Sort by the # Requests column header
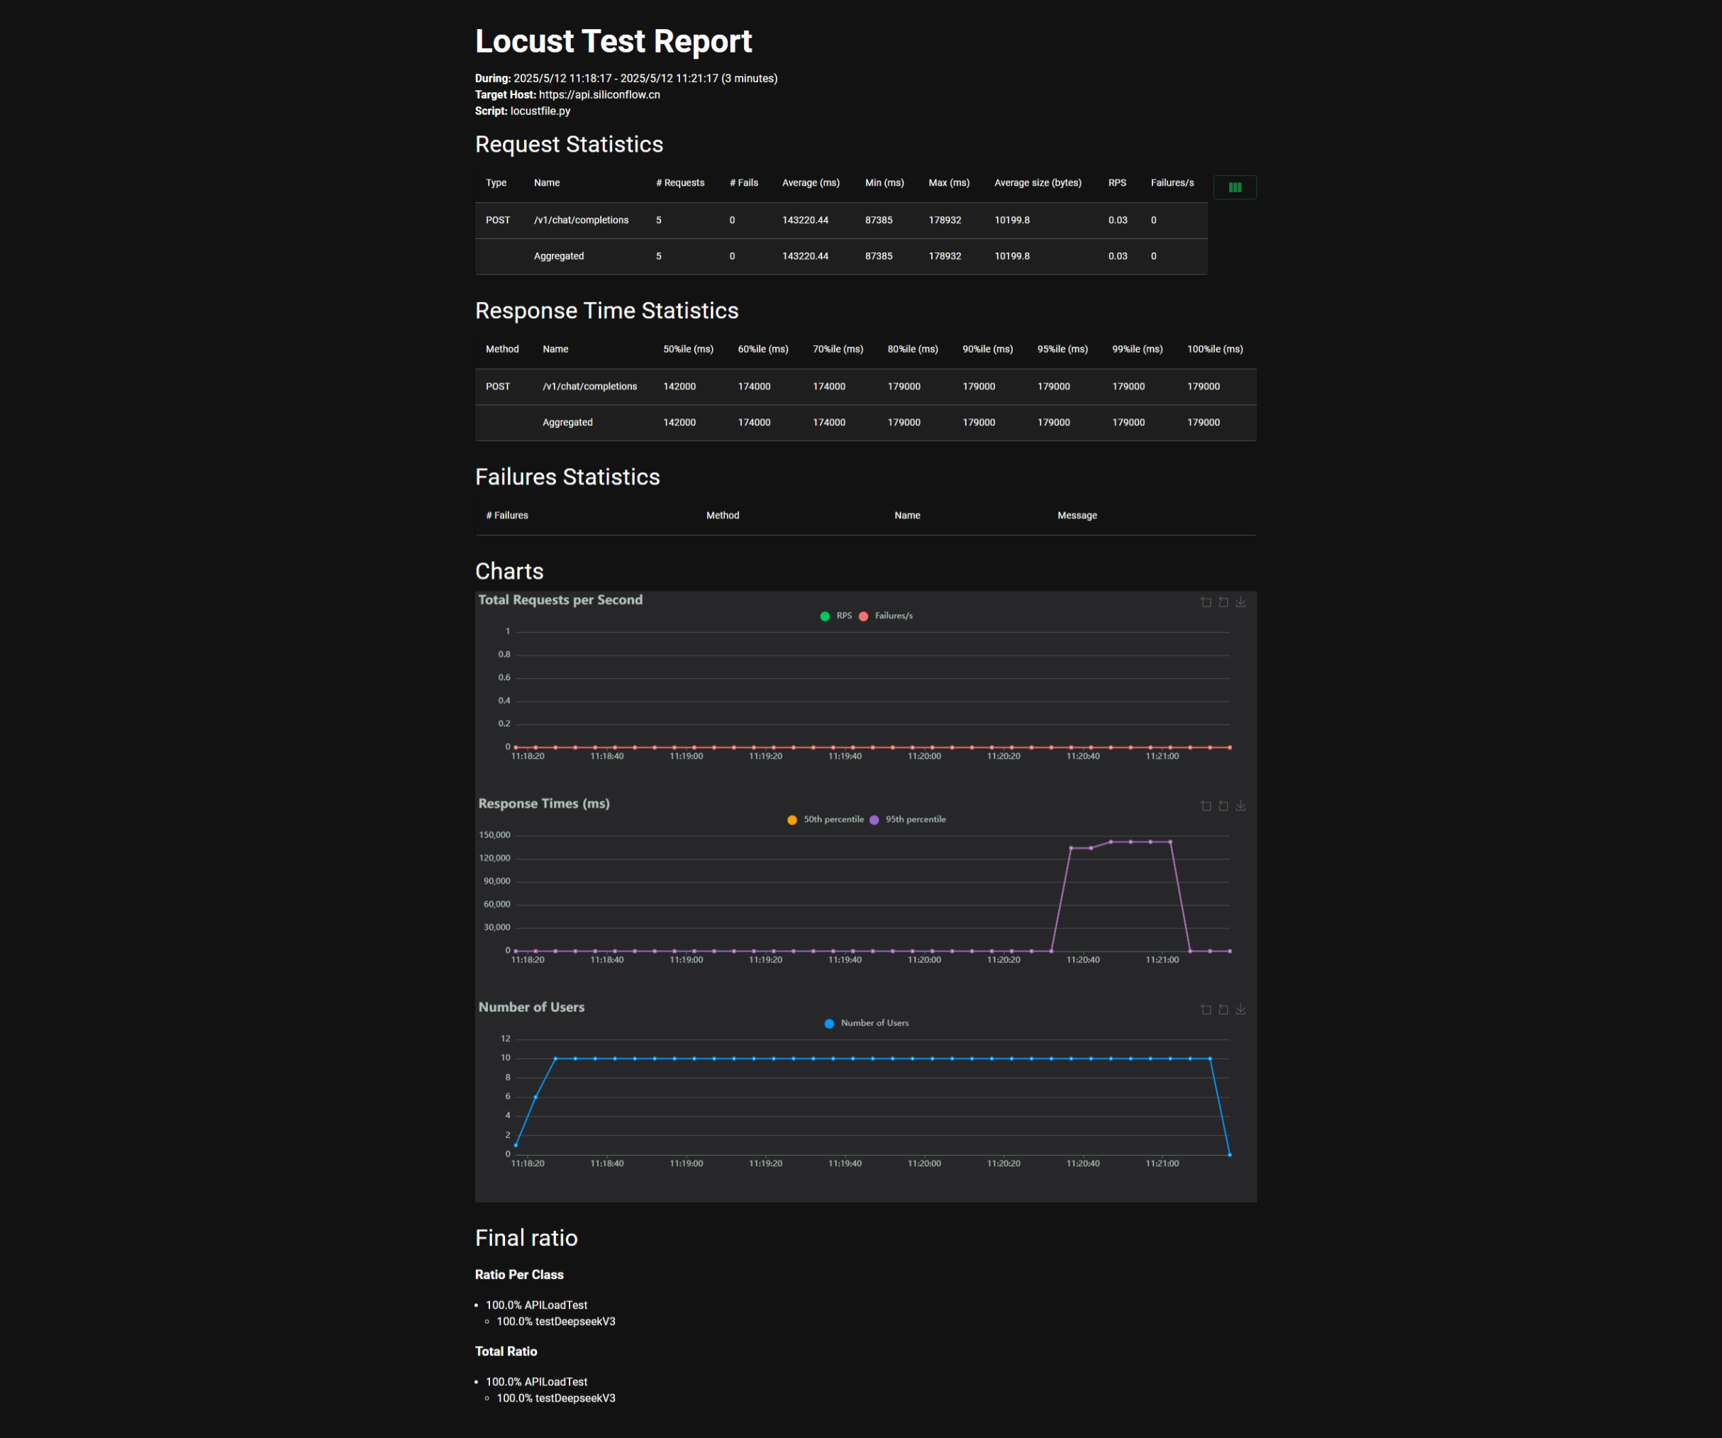1722x1438 pixels. tap(679, 183)
